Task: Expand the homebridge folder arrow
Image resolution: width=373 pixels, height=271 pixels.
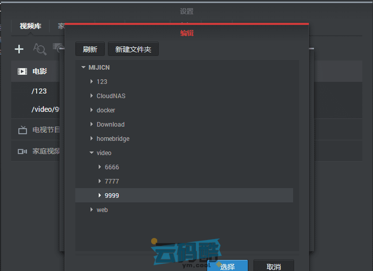Action: (x=92, y=138)
